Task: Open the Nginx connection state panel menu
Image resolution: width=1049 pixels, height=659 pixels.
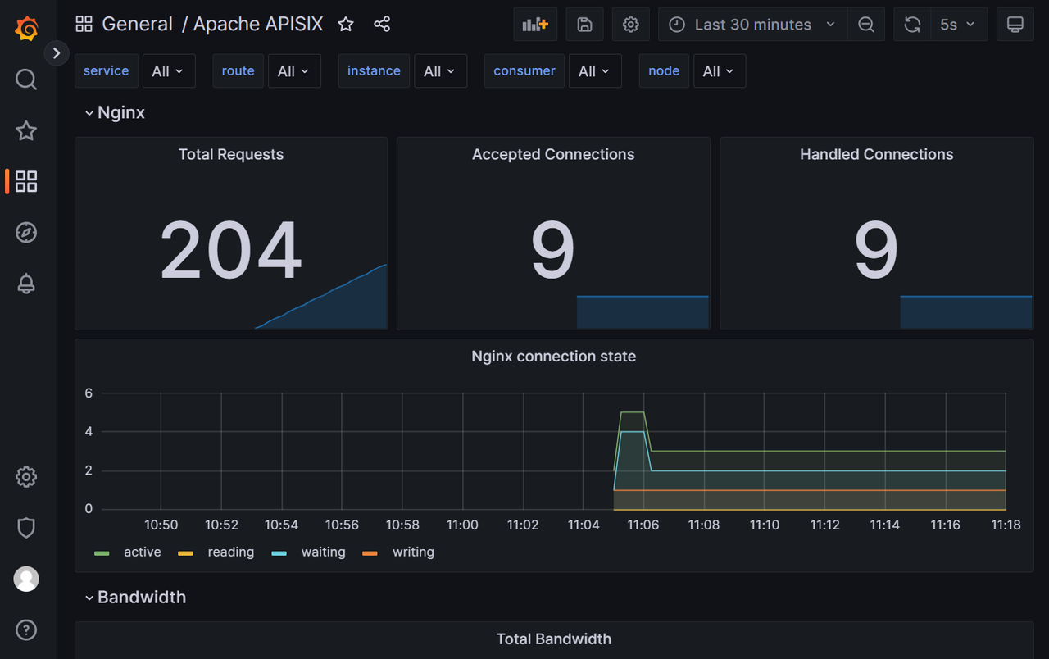Action: coord(553,356)
